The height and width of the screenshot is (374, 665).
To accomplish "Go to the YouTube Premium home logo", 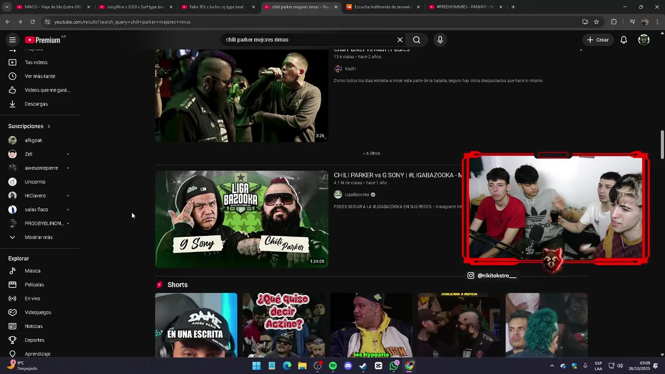I will point(43,40).
